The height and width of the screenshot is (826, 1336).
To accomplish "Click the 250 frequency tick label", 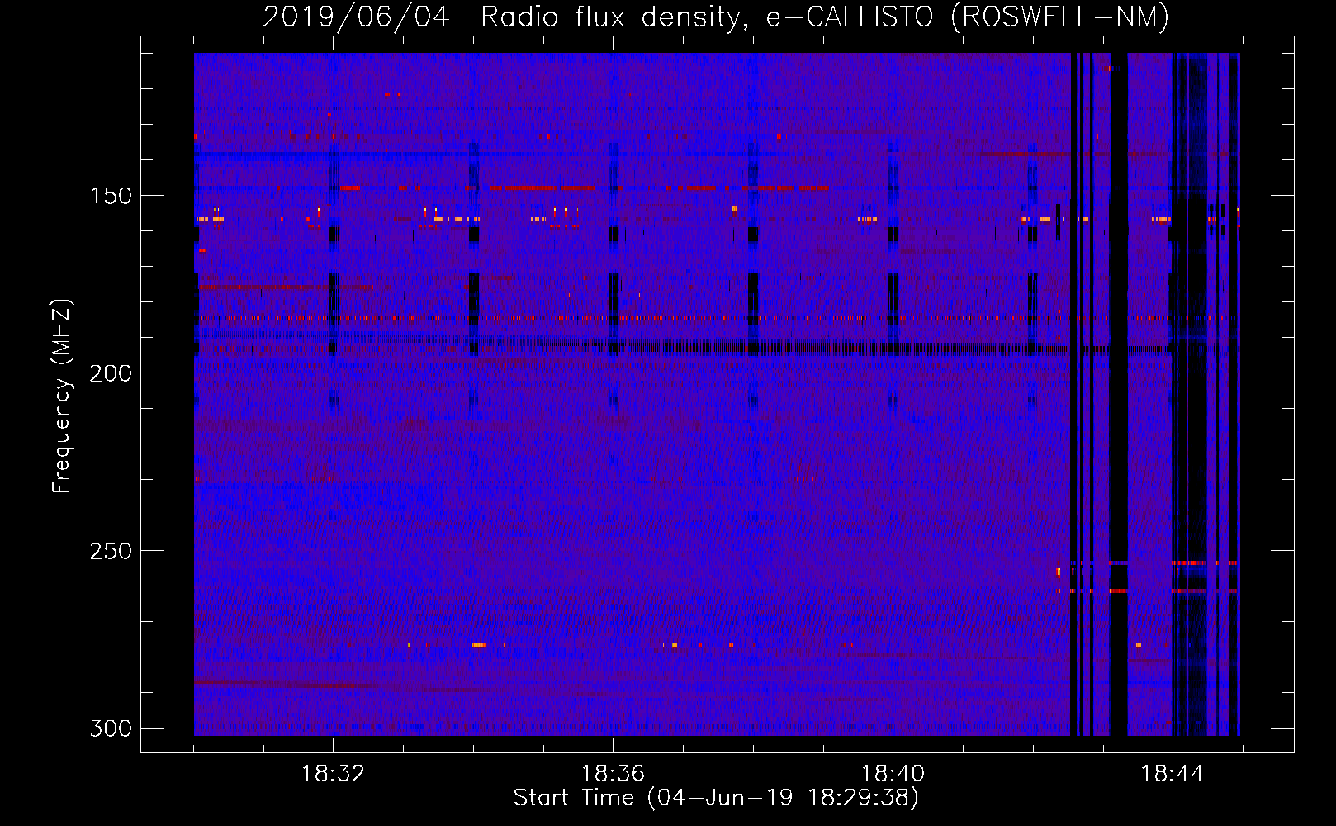I will 110,551.
